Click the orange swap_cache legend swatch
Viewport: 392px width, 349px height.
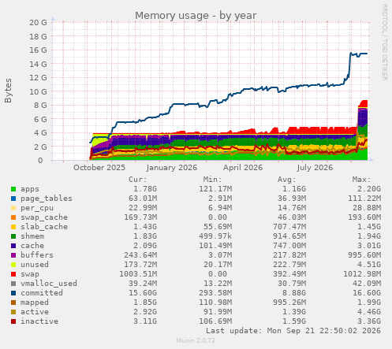coord(13,217)
